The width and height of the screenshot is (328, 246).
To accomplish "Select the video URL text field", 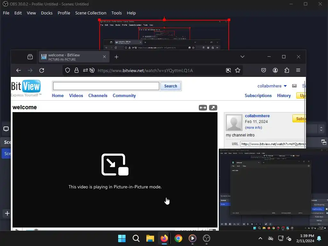I will click(273, 144).
